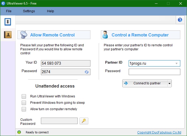Click the remote connection arrows sidebar icon
The image size is (187, 136).
click(x=8, y=22)
